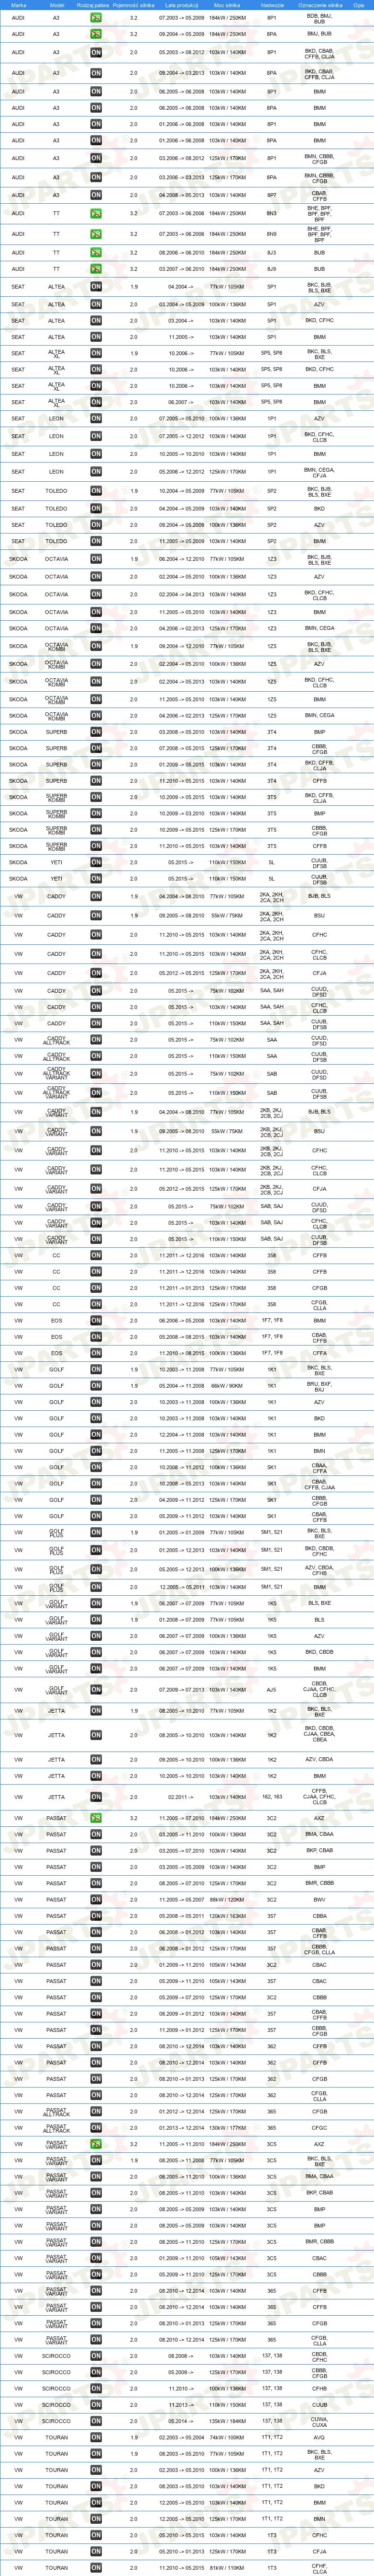Select engine codes BMN, CEGA, CFJA in Leon row
The height and width of the screenshot is (2576, 374).
click(x=319, y=472)
